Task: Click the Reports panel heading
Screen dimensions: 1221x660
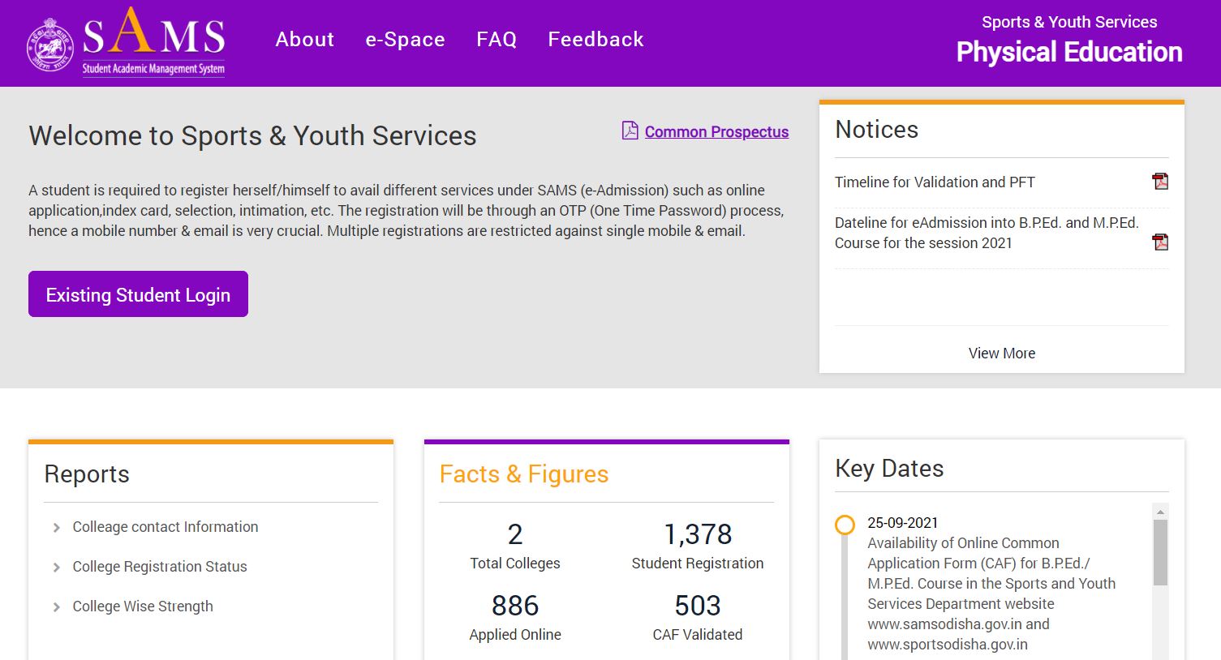Action: (87, 474)
